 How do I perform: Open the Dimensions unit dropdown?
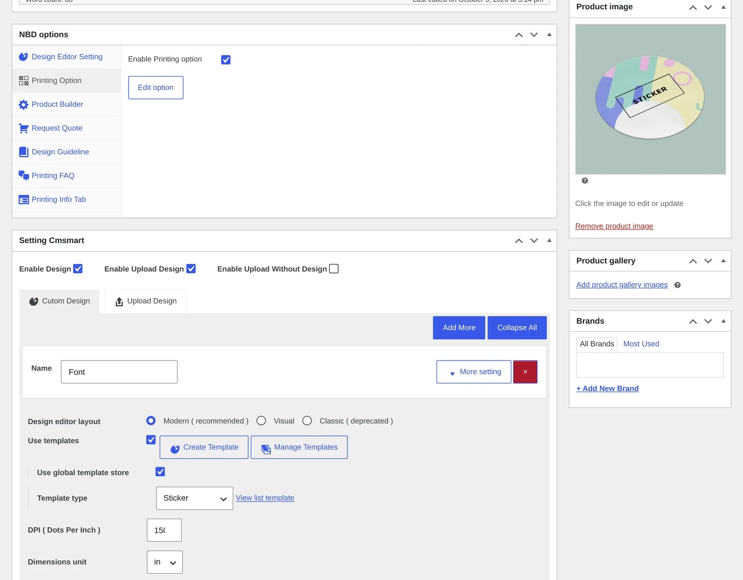pyautogui.click(x=165, y=562)
